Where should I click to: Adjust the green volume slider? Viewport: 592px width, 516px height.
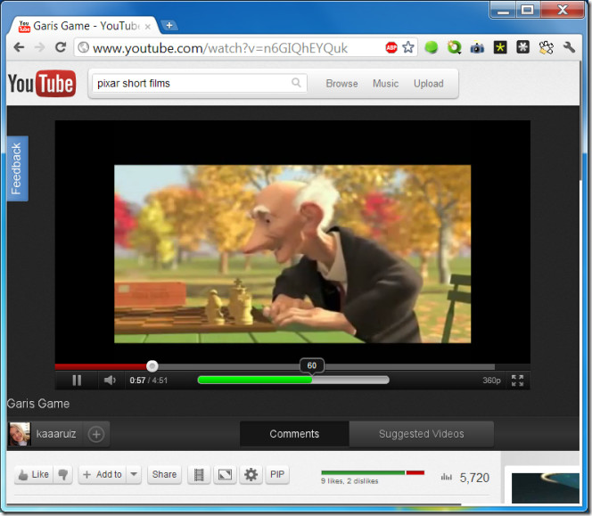coord(293,380)
